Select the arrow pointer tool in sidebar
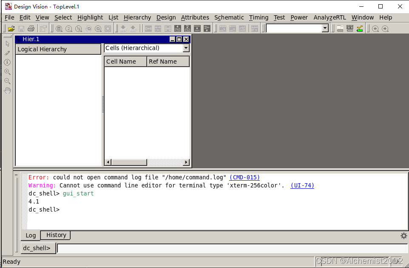 7,44
